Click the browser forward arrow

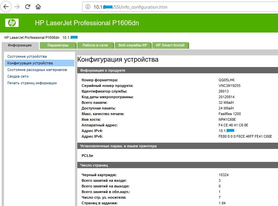click(17, 7)
